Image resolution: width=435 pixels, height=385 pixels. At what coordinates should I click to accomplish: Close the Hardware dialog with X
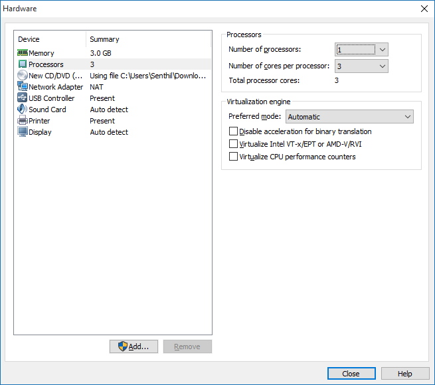[424, 9]
